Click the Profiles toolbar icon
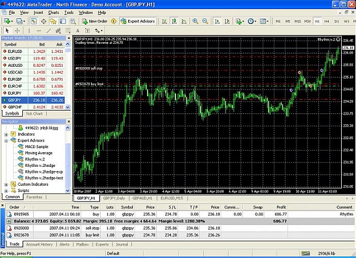This screenshot has width=356, height=258. [x=19, y=21]
